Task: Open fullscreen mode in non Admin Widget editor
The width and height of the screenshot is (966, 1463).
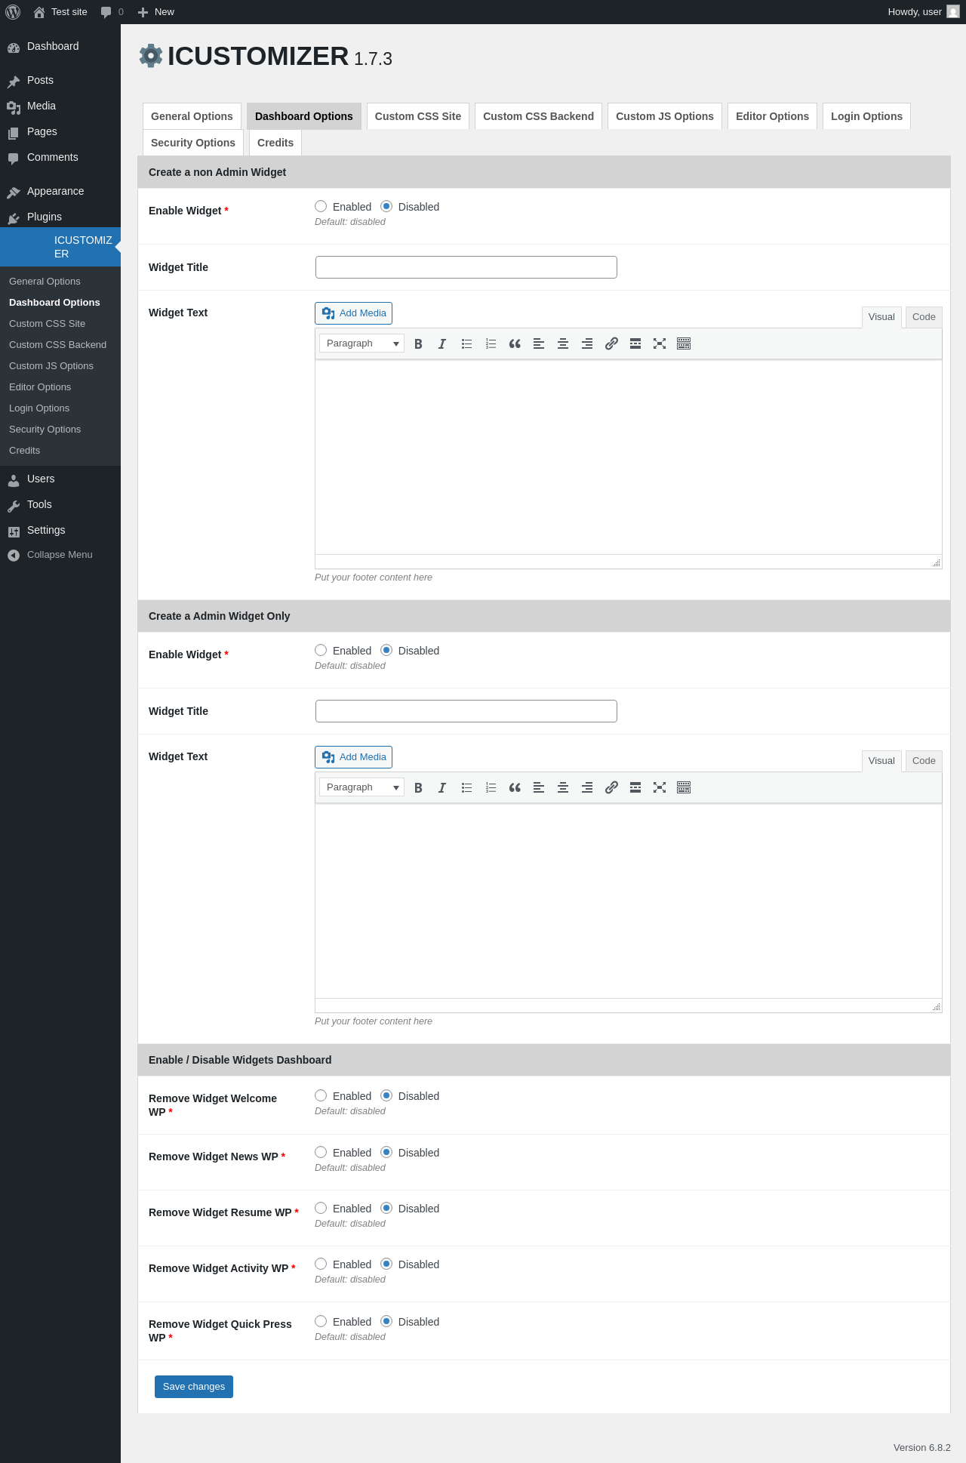Action: point(660,343)
